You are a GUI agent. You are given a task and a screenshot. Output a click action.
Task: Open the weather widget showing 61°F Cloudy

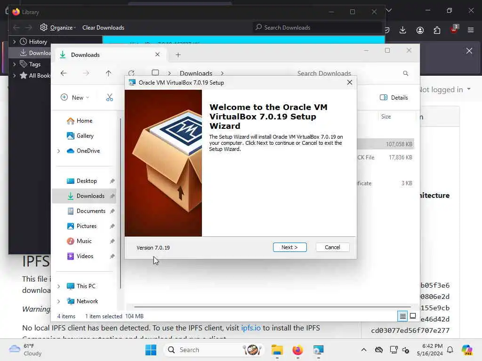pos(25,350)
